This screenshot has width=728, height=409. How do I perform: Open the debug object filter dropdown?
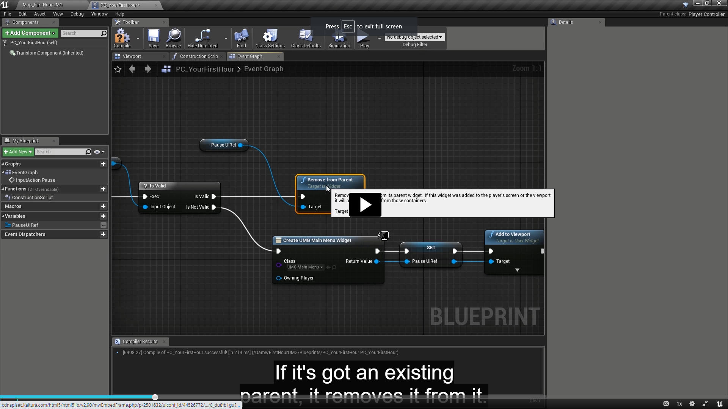click(415, 37)
